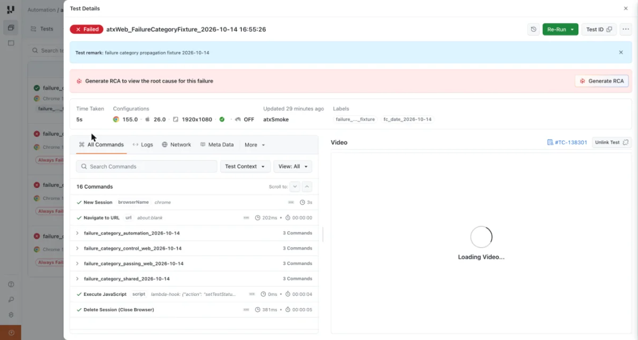Viewport: 638px width, 340px height.
Task: Click the Automation breadcrumb in background page
Action: point(41,10)
